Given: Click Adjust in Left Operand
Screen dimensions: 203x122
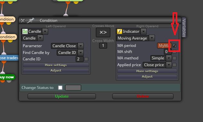Looking at the screenshot, I should 56,71.
